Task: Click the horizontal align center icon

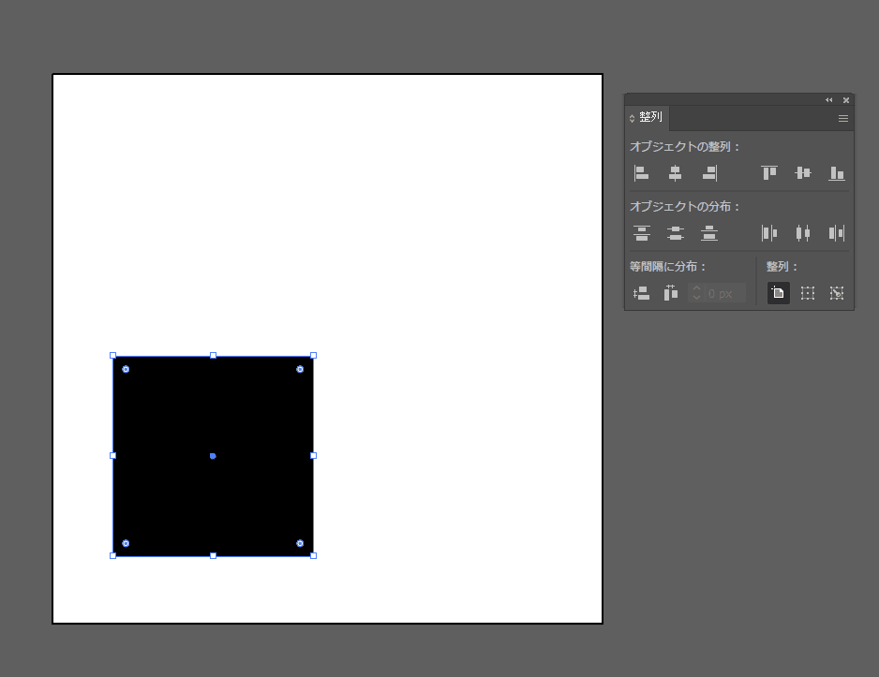Action: pos(675,173)
